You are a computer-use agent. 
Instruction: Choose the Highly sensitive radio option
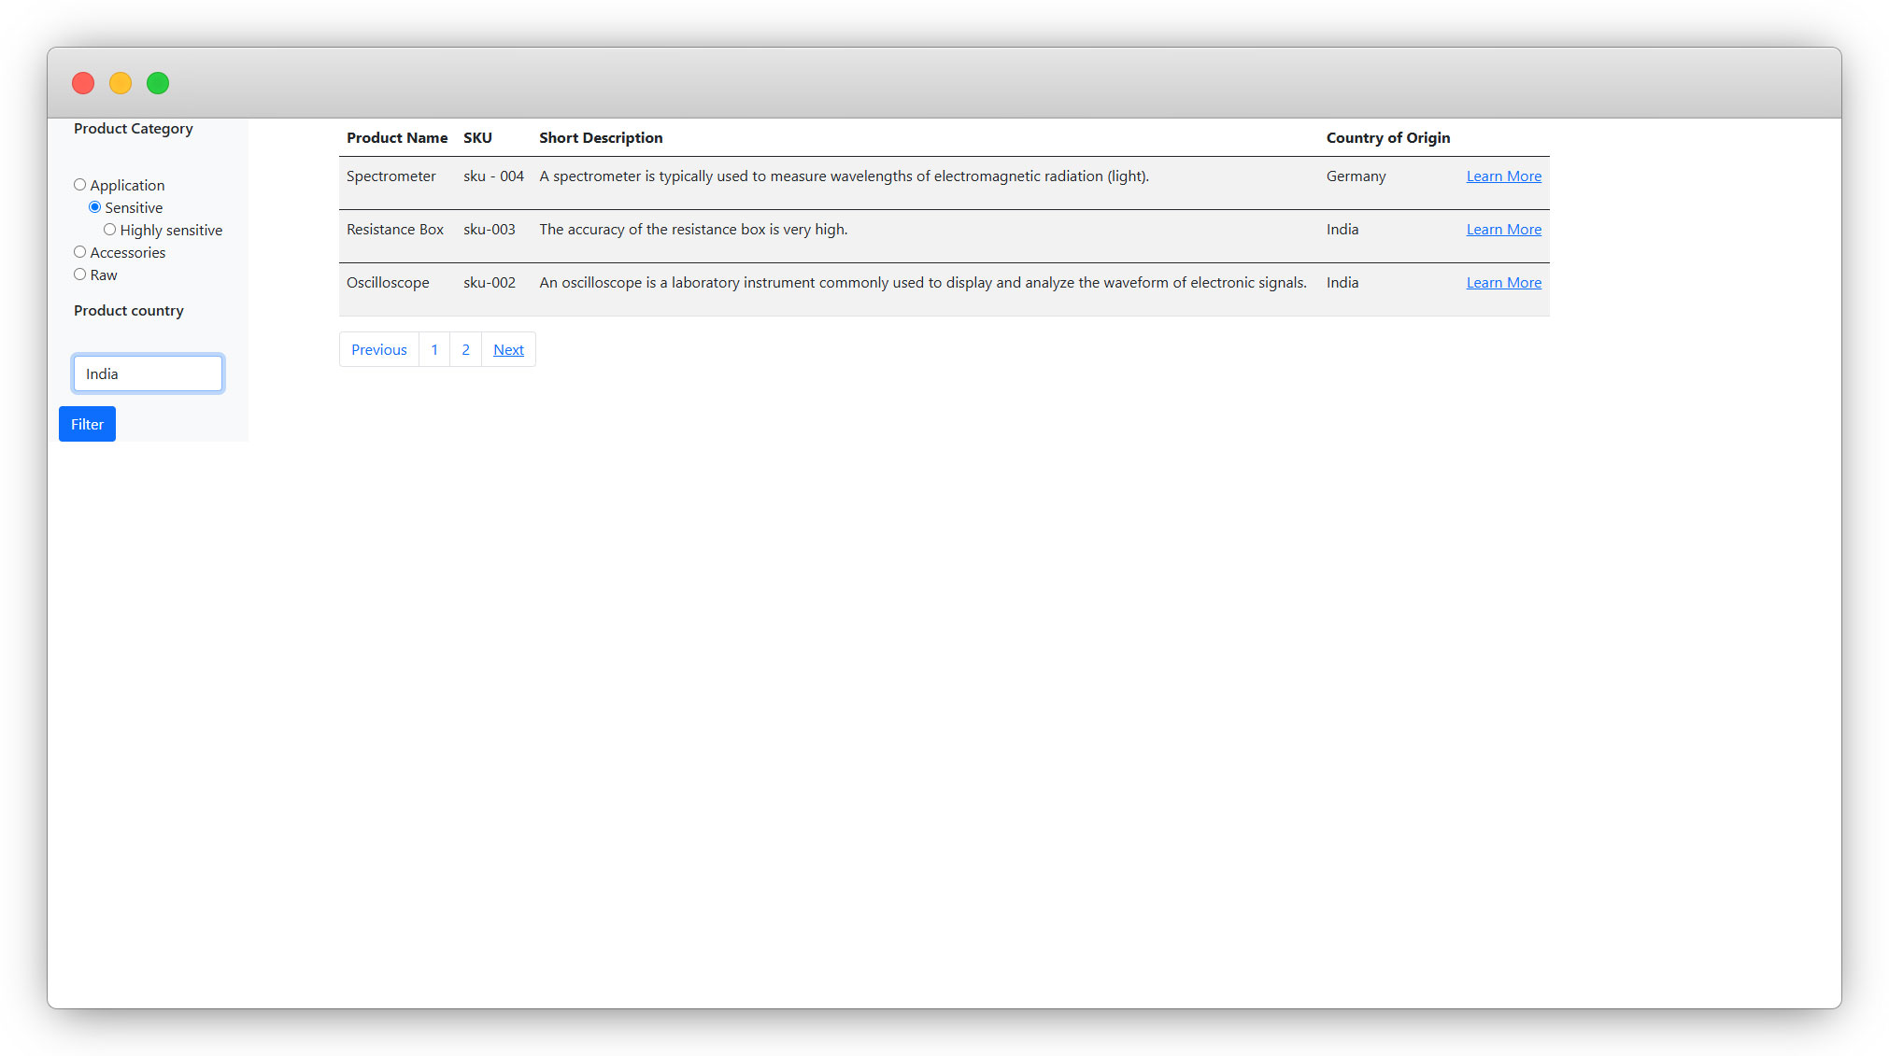click(110, 230)
